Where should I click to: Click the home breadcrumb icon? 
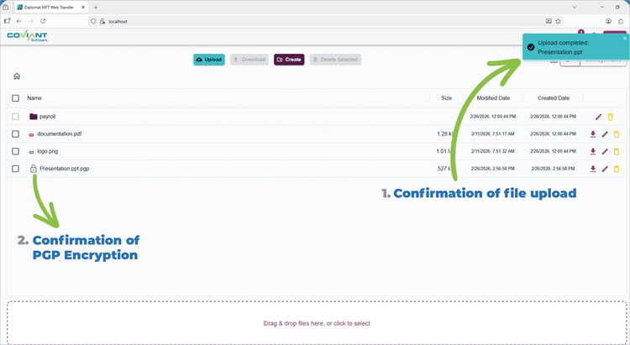pos(17,76)
